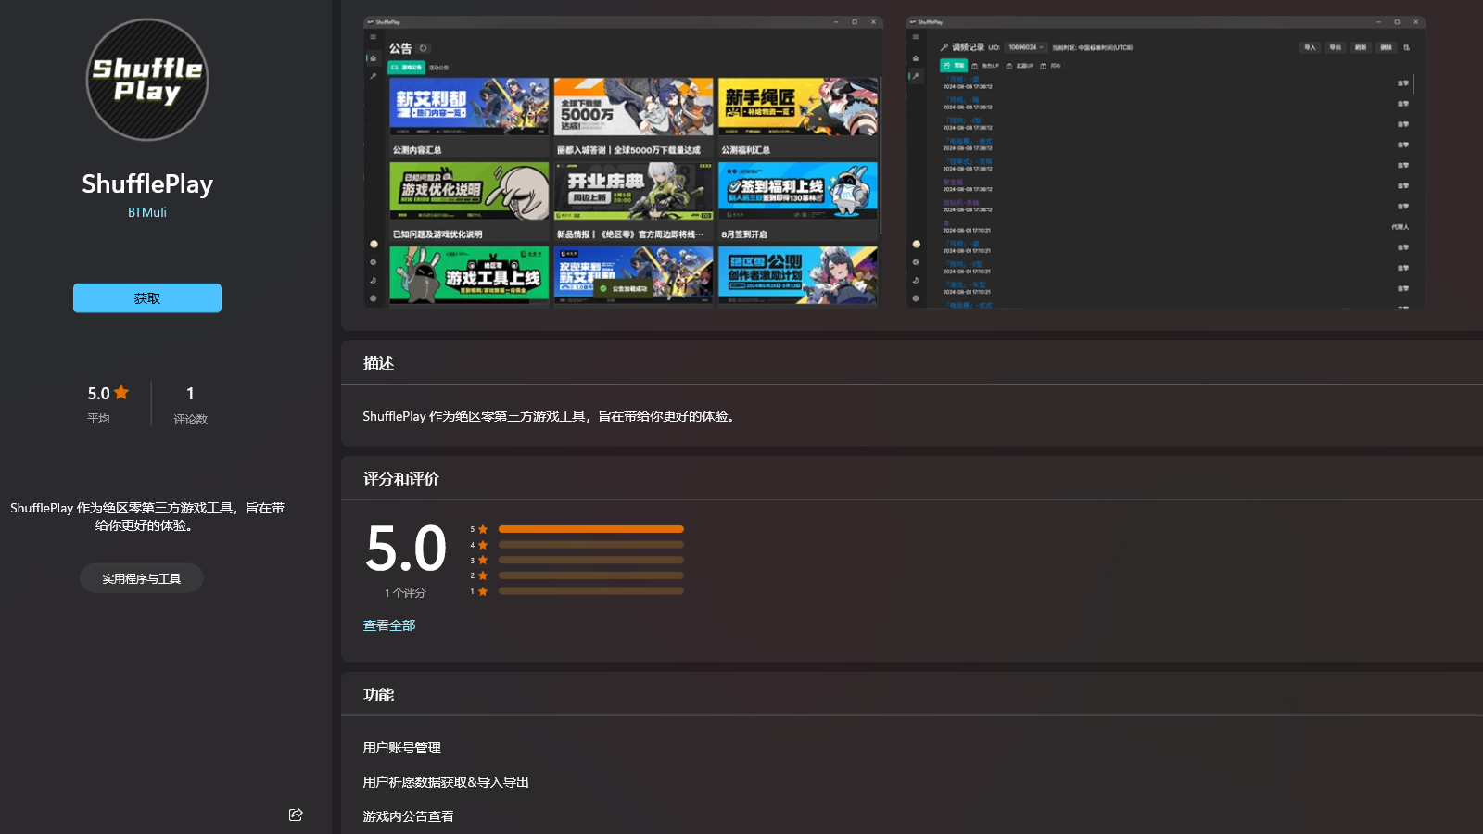This screenshot has height=834, width=1483.
Task: Select the wrench icon in the 调频记录 sidebar
Action: (916, 76)
